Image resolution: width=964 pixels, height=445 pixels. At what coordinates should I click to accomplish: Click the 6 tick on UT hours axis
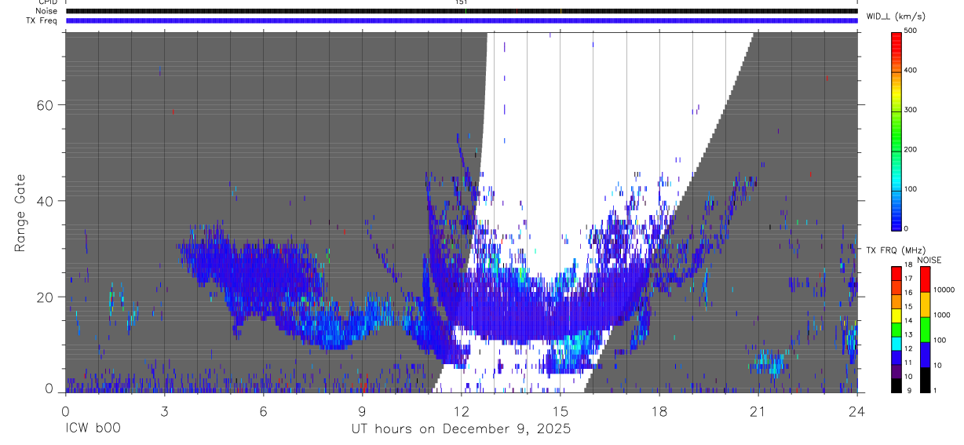[x=263, y=410]
